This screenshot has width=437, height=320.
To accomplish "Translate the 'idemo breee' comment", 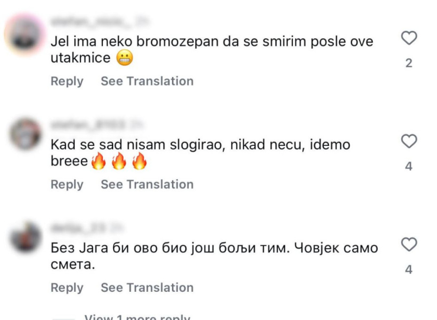I will click(147, 184).
